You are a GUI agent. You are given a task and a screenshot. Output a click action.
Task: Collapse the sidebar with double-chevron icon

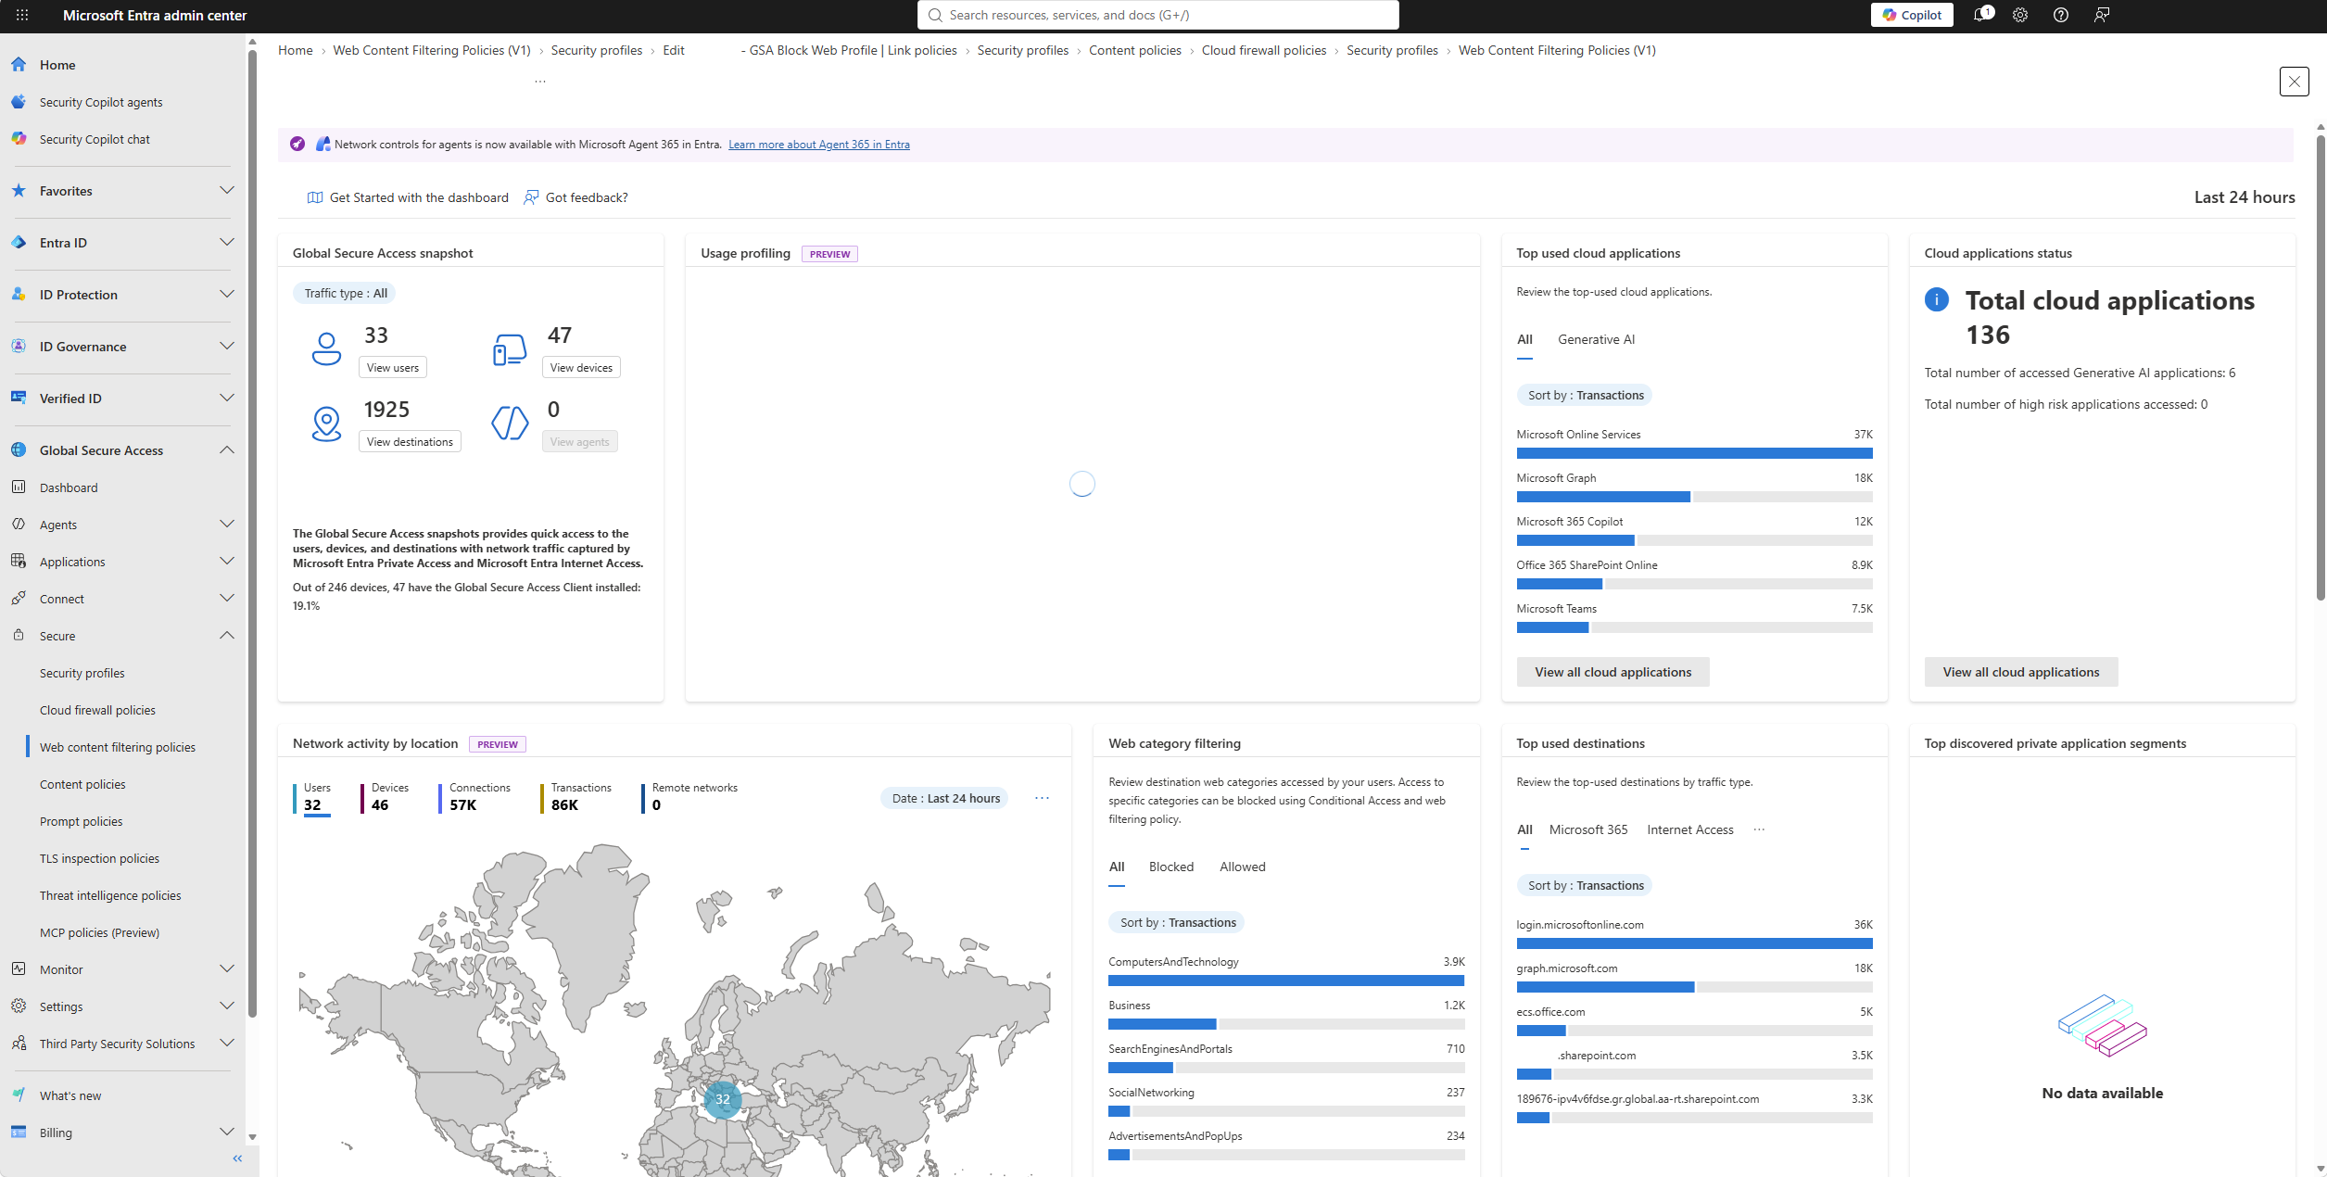(237, 1158)
